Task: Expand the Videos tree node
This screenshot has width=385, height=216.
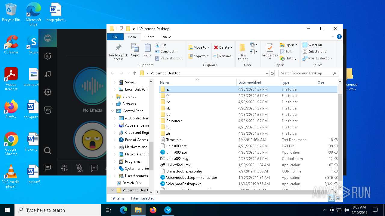Action: click(115, 82)
